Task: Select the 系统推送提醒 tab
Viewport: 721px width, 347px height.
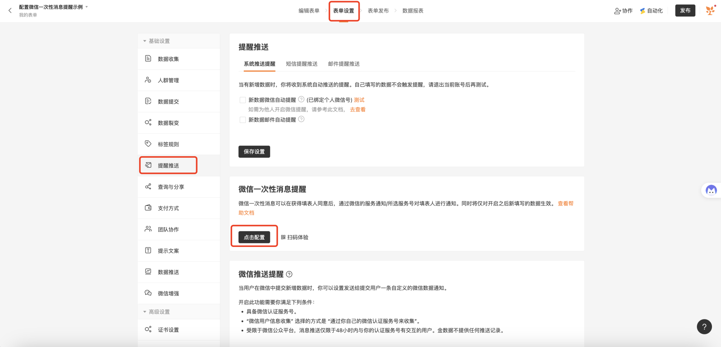Action: tap(260, 64)
